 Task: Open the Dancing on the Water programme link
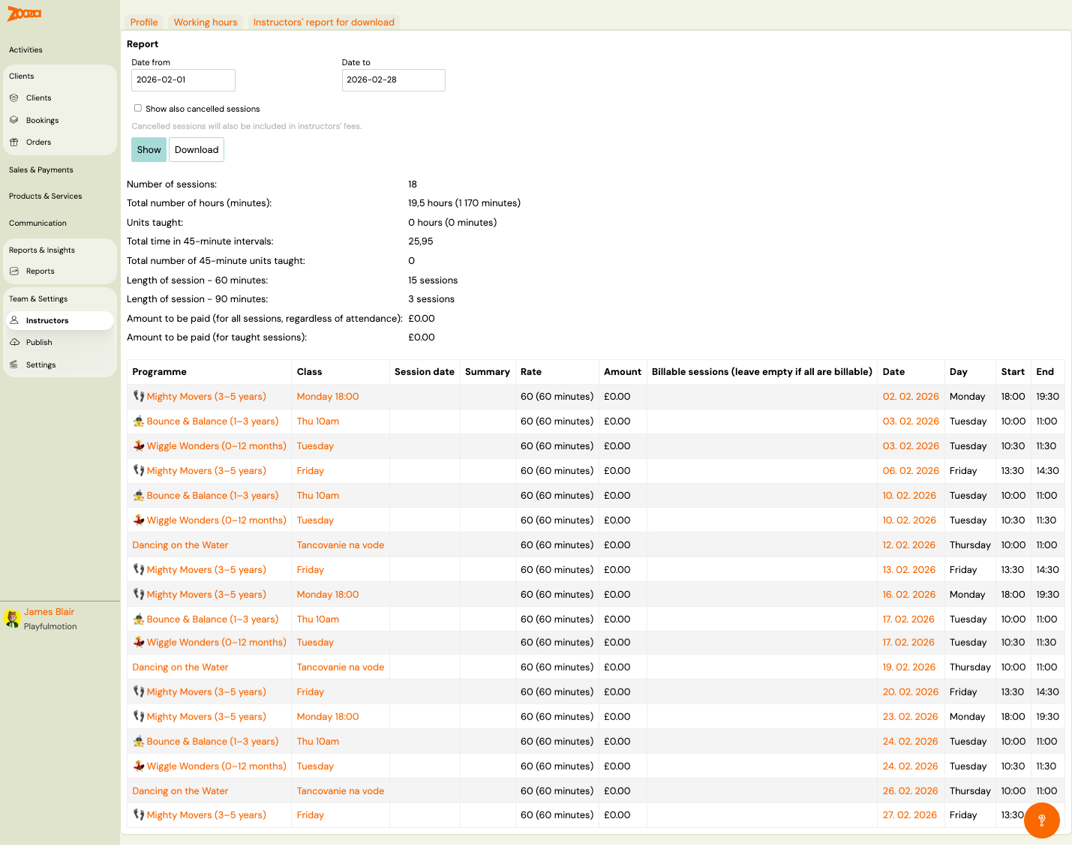pos(180,545)
